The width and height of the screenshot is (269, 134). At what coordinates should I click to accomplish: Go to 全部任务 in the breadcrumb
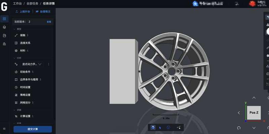[32, 3]
